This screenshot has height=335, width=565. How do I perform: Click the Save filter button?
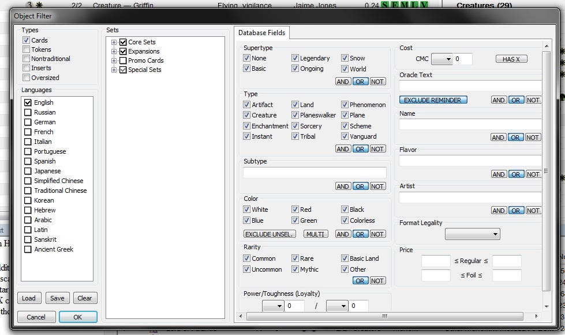click(57, 298)
